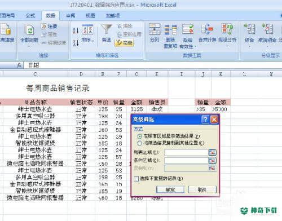
Task: Click the Text to Columns icon
Action: coord(155,29)
